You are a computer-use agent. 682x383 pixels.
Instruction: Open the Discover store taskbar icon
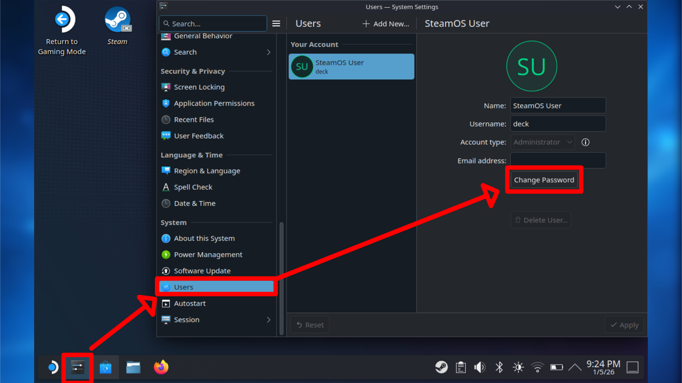[105, 368]
